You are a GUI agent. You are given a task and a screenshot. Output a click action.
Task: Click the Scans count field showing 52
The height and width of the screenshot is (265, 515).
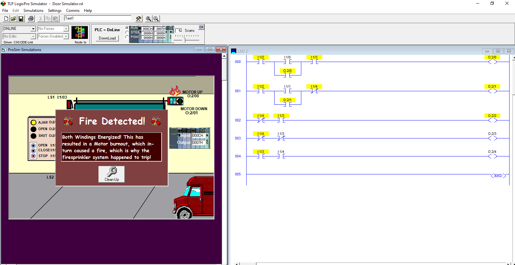tap(179, 31)
